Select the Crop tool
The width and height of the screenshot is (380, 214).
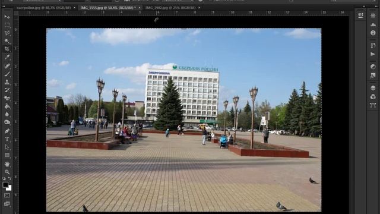tap(7, 49)
